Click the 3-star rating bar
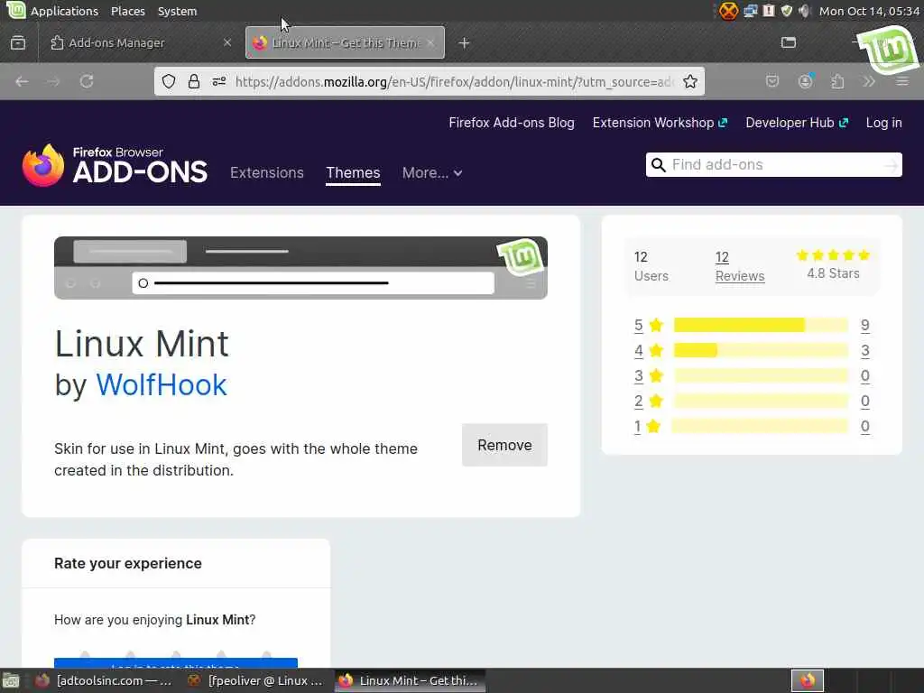 (761, 376)
